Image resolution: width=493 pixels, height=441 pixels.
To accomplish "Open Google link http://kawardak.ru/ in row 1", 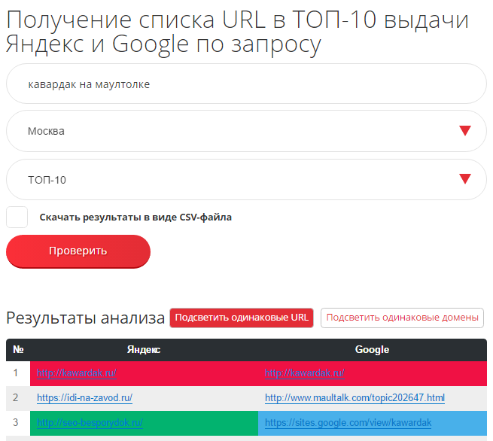I will (305, 373).
